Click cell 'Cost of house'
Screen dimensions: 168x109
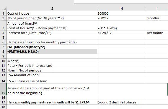tap(52, 13)
